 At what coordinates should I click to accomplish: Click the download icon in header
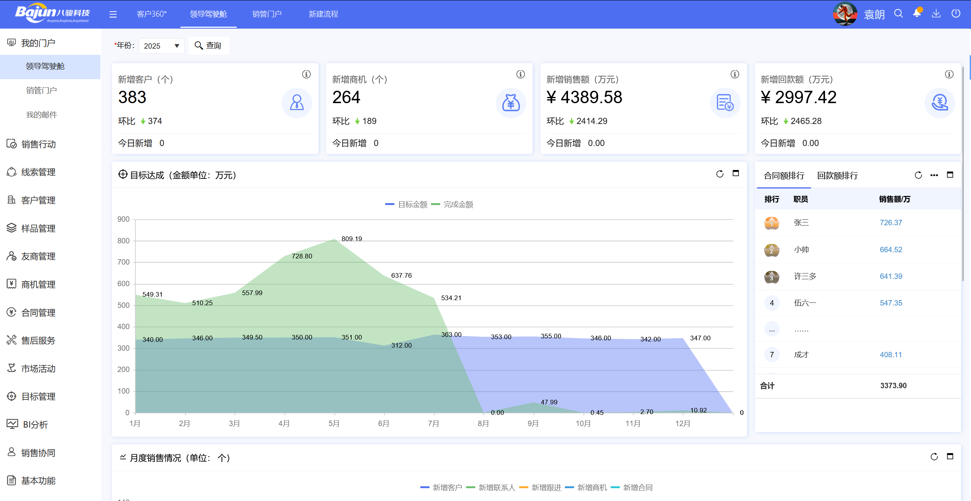coord(936,14)
